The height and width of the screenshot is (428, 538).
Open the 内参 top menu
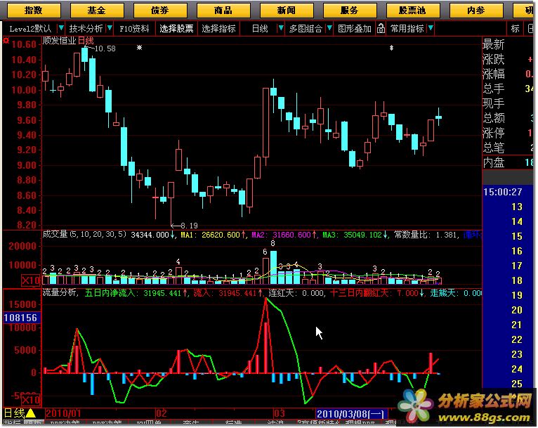[476, 11]
